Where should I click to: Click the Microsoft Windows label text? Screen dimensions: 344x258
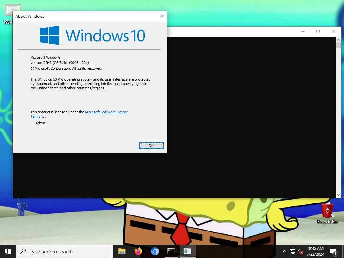click(45, 57)
